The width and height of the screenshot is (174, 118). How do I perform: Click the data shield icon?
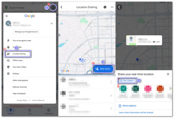8,67
